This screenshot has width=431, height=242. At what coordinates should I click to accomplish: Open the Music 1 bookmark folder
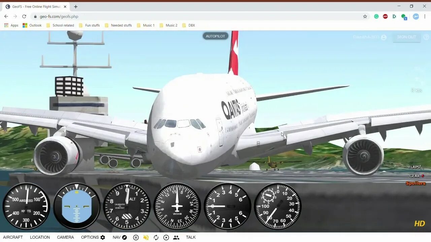(145, 26)
